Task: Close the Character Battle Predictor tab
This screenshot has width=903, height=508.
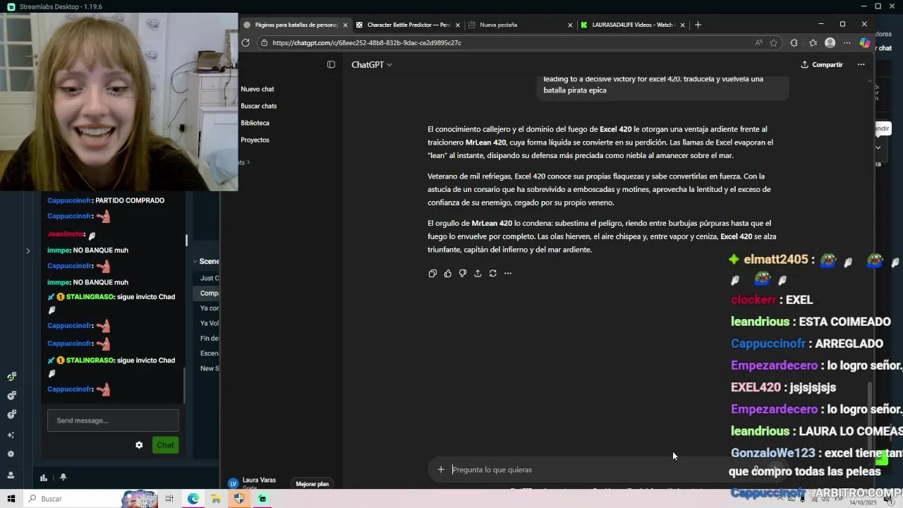Action: [458, 25]
